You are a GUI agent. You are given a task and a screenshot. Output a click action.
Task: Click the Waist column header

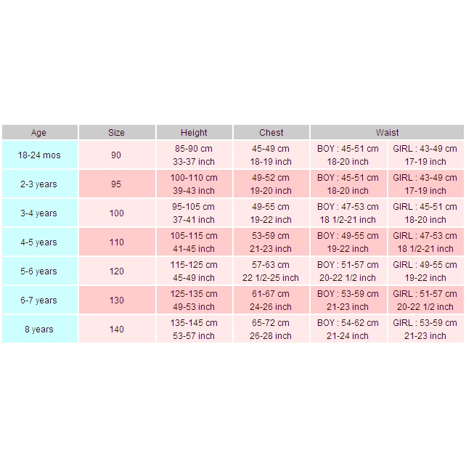tap(387, 133)
